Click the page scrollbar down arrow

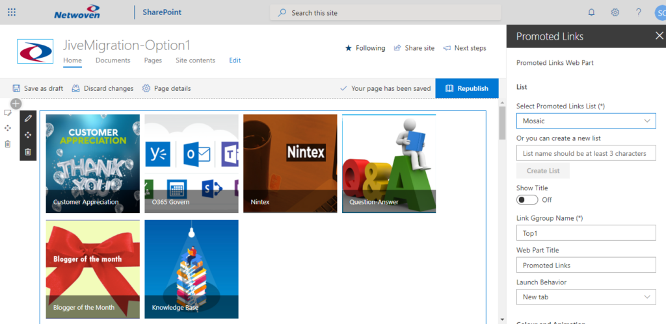(x=503, y=319)
